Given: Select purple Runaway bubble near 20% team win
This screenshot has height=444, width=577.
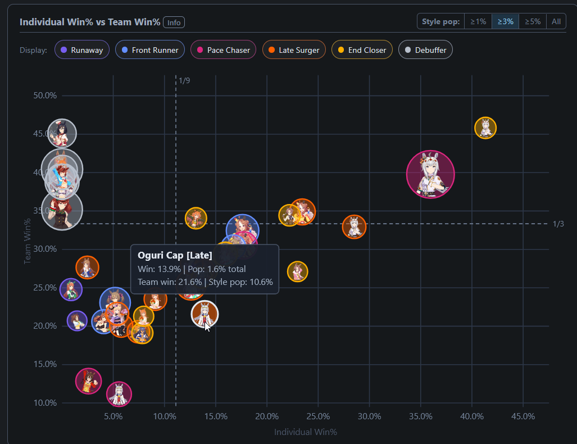Looking at the screenshot, I should coord(78,321).
